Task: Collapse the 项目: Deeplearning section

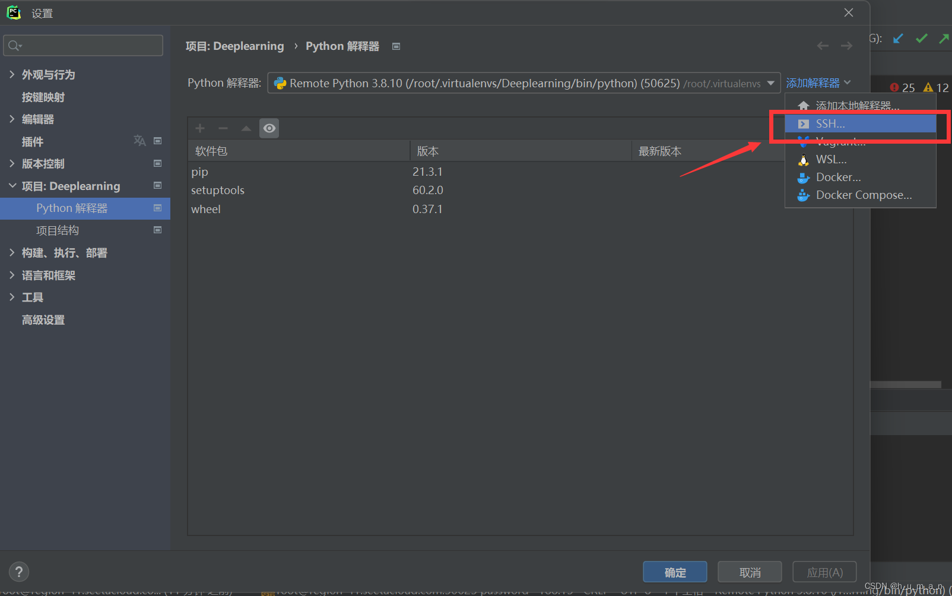Action: pyautogui.click(x=12, y=186)
